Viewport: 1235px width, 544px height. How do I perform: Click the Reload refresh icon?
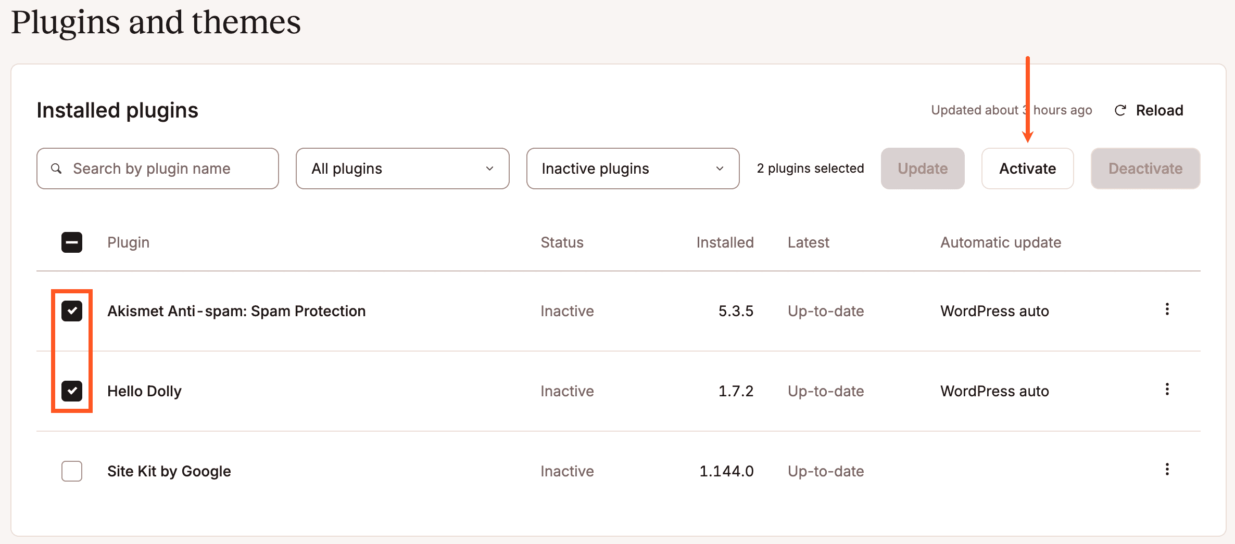click(x=1120, y=110)
